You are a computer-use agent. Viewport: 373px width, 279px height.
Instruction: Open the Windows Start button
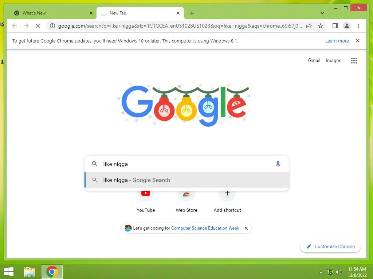(x=9, y=272)
